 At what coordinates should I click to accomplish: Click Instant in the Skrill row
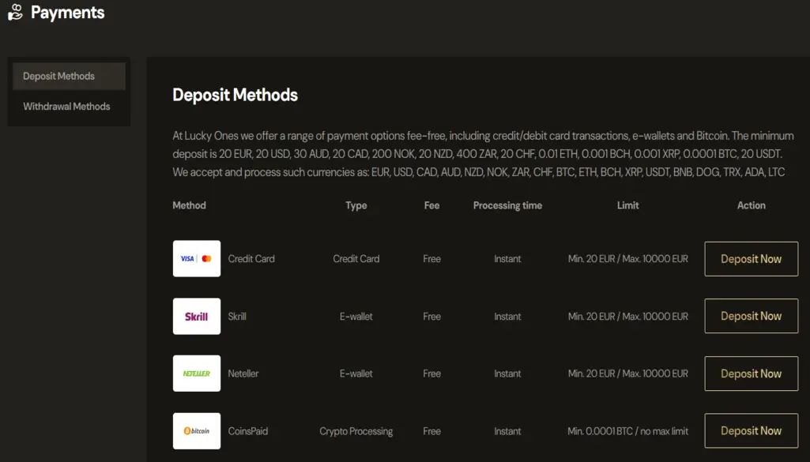coord(507,317)
